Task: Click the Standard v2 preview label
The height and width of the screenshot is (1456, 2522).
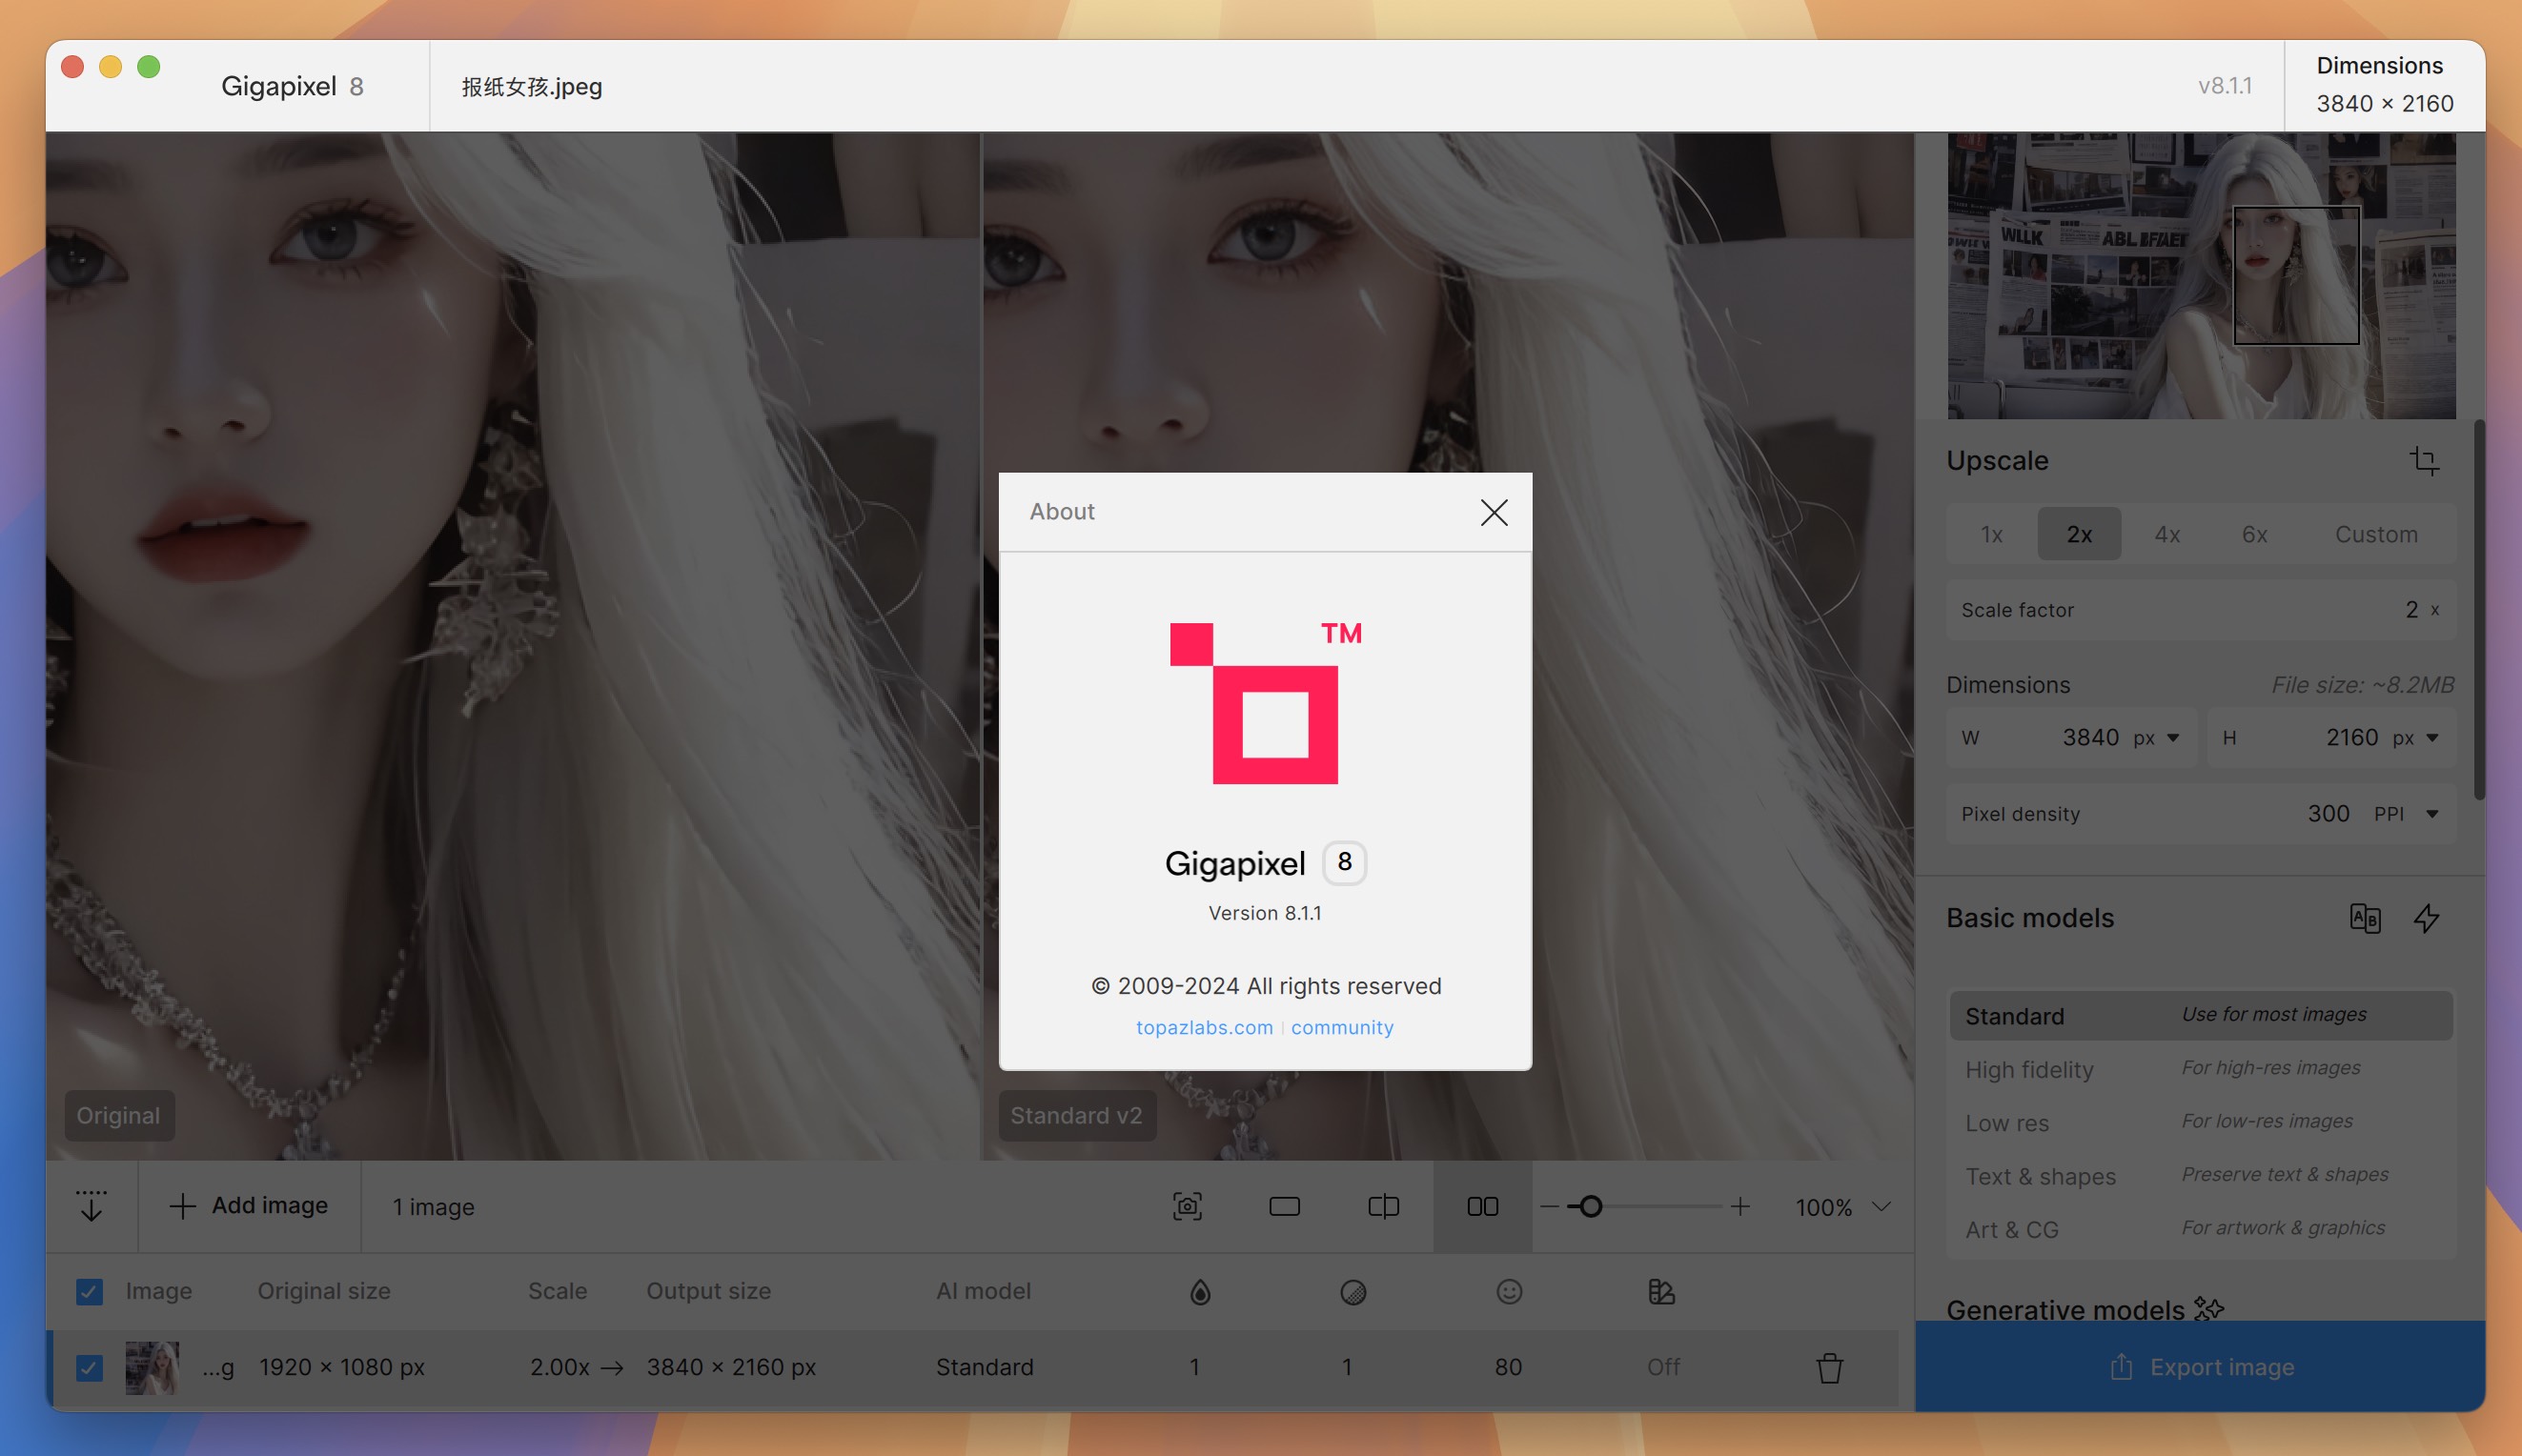Action: (1076, 1115)
